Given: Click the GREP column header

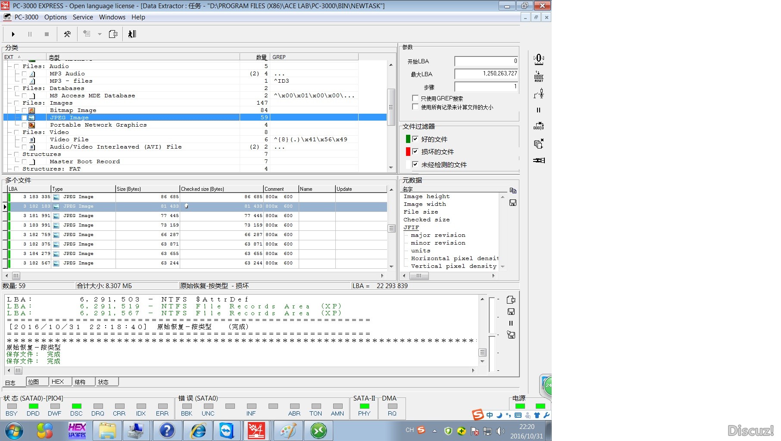Looking at the screenshot, I should tap(314, 57).
